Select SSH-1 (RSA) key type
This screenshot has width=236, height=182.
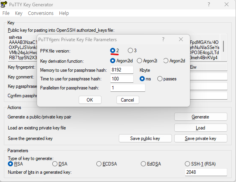point(200,164)
